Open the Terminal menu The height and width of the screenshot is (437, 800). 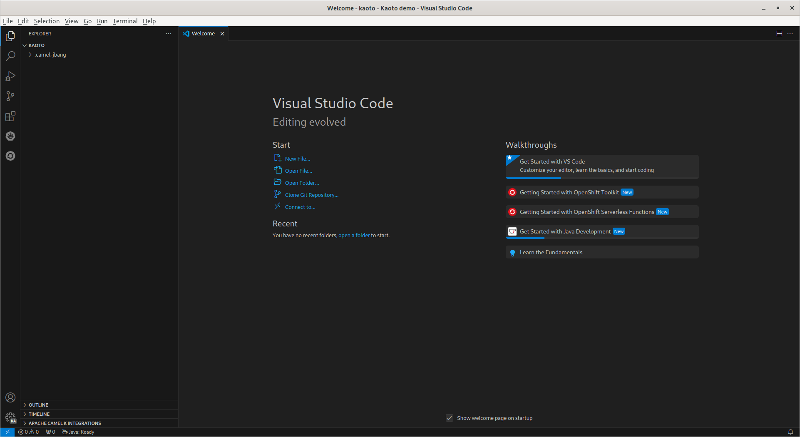(125, 21)
